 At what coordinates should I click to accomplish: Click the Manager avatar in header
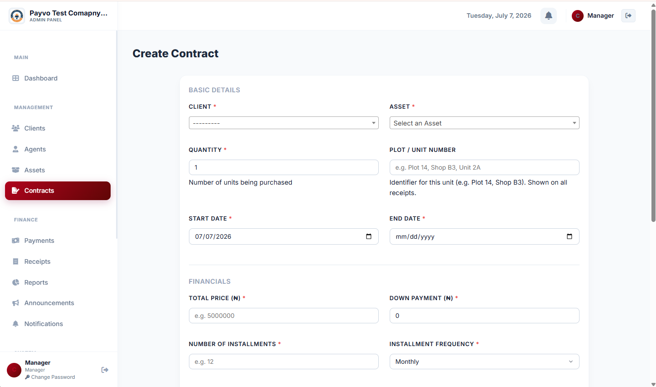[578, 16]
